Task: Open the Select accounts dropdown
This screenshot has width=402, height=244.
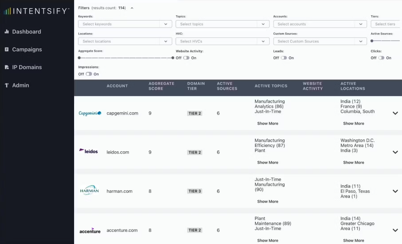Action: pos(320,24)
